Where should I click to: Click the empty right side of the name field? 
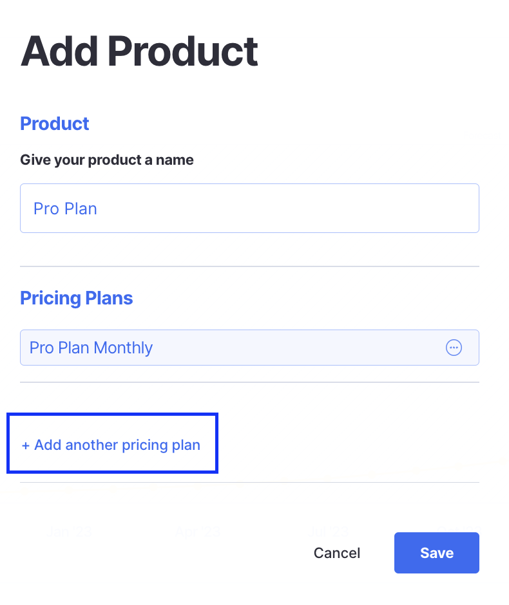387,209
